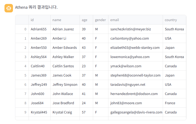Click the gender column header

101,20
